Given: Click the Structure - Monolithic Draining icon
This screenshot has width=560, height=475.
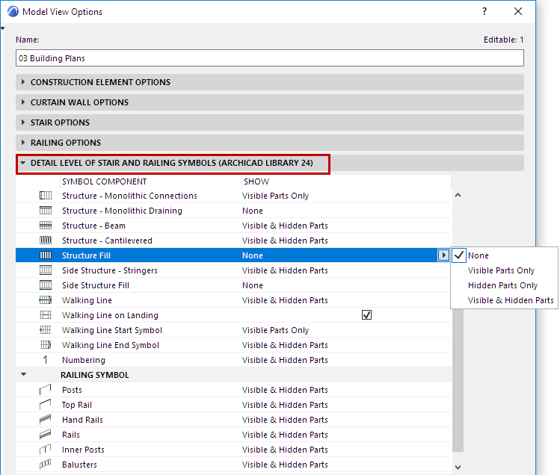Looking at the screenshot, I should coord(46,211).
